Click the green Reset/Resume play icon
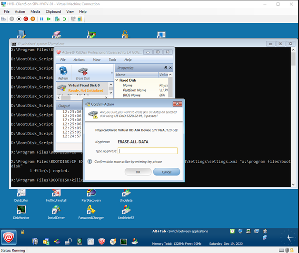Screen dimensions: 299x253 point(49,19)
